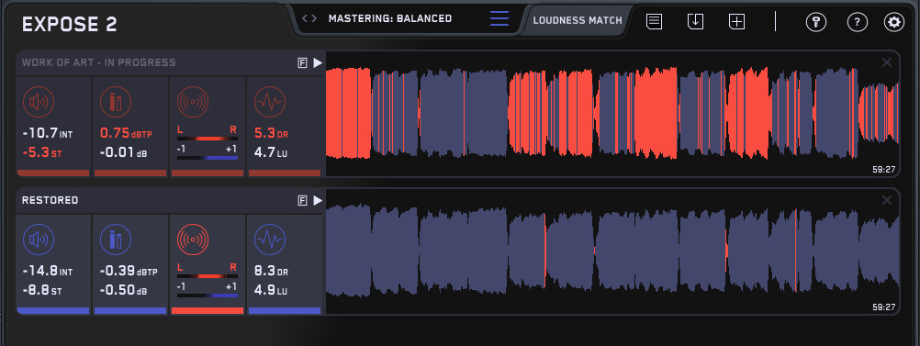
Task: Click the -1 +1 correlation meter in Restored
Action: tap(208, 291)
